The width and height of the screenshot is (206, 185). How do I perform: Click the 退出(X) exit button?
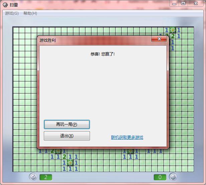click(67, 136)
